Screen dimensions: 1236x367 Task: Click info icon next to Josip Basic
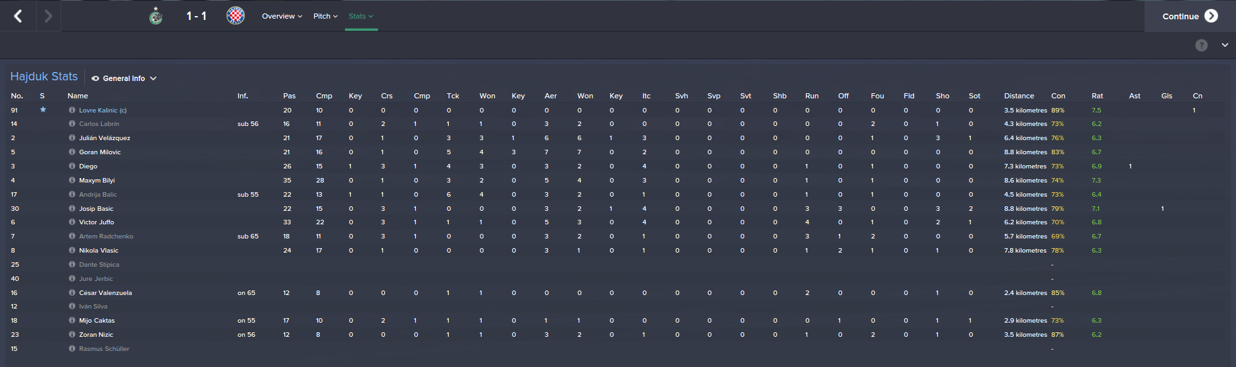click(72, 209)
